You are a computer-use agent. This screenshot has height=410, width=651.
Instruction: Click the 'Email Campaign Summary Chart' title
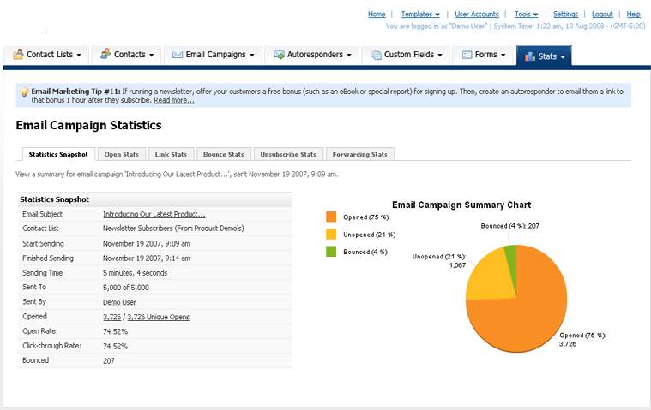click(x=461, y=205)
